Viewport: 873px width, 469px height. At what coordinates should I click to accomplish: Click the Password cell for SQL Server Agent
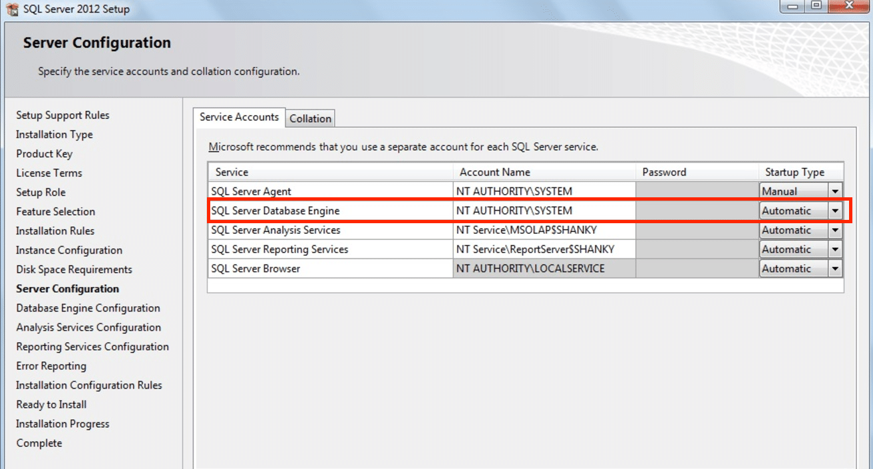[x=697, y=191]
